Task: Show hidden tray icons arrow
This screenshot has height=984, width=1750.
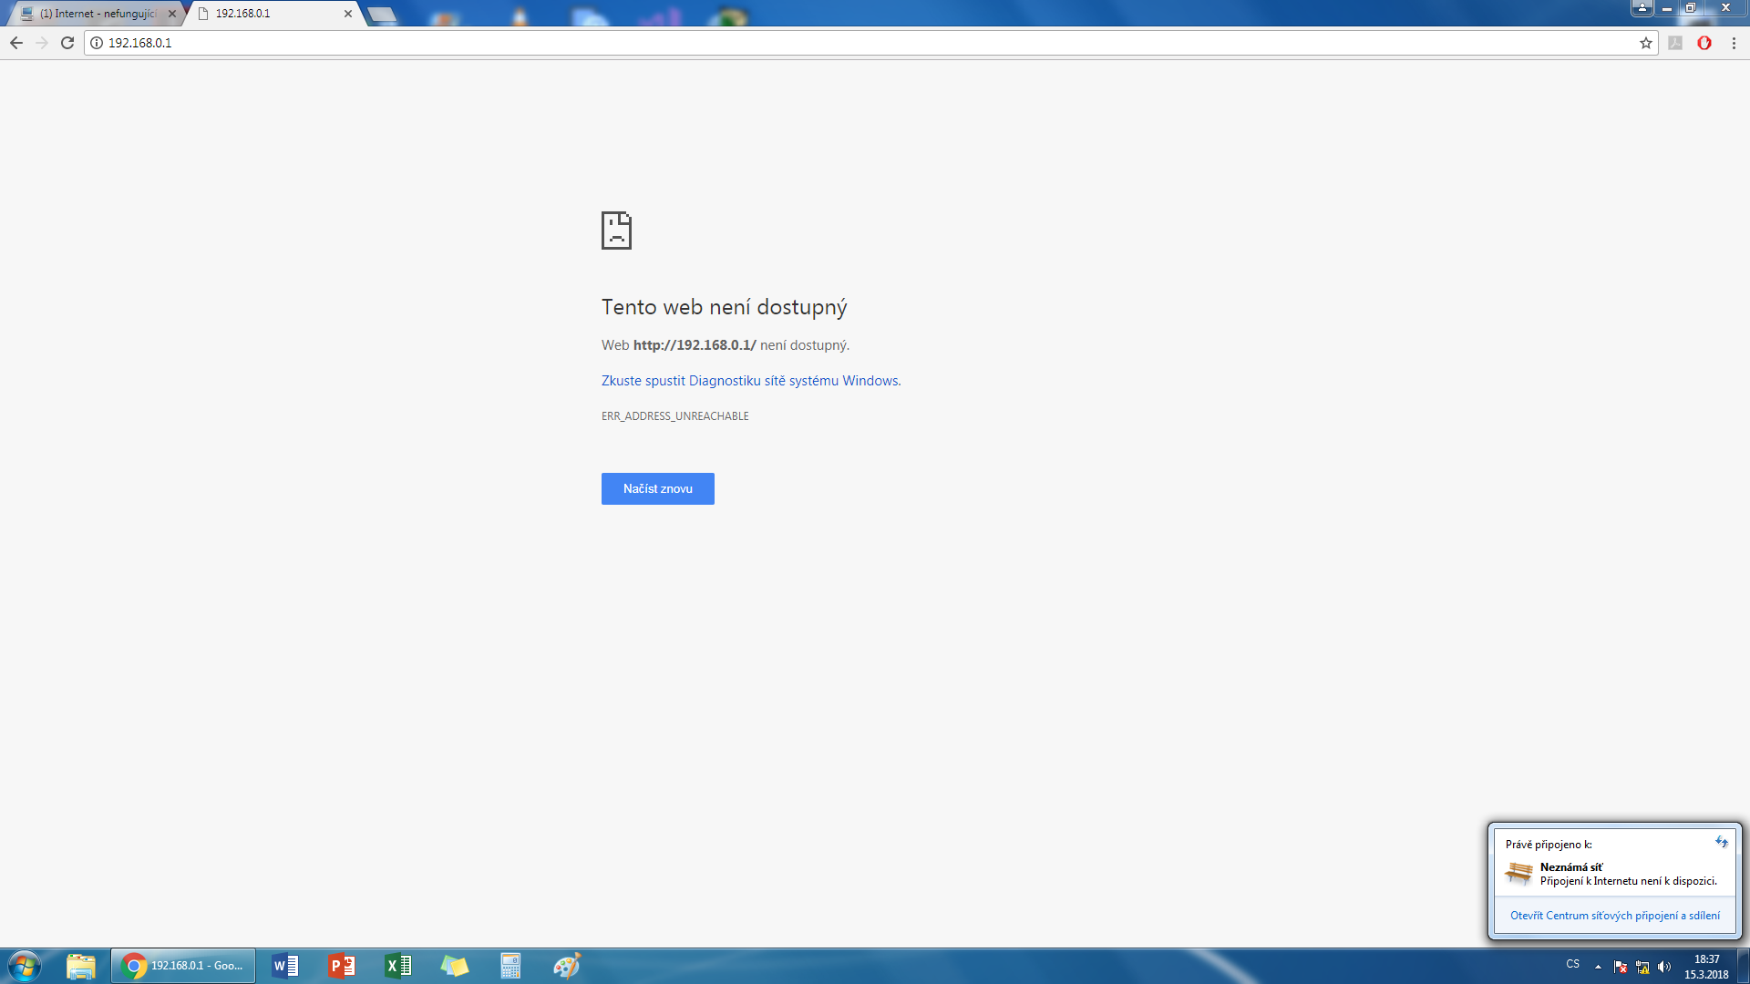Action: (1598, 967)
